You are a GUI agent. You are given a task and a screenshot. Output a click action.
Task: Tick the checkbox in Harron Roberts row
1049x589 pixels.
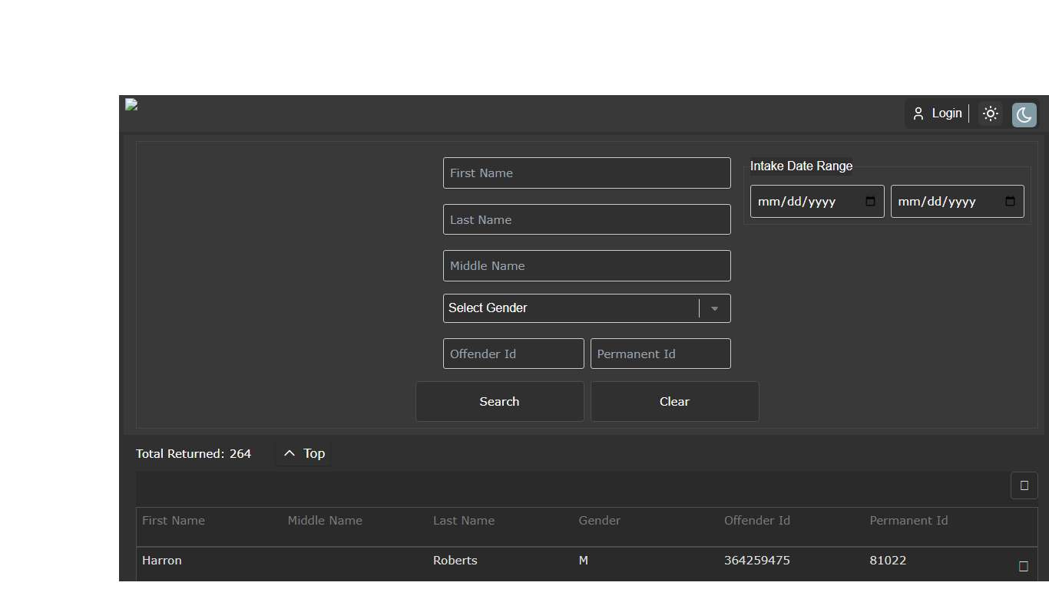tap(1023, 566)
